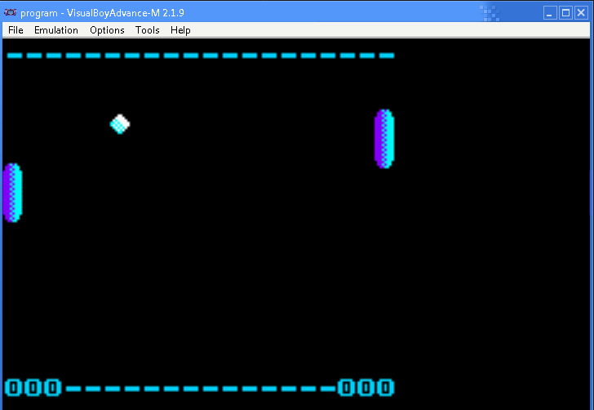Click the right purple-cyan paddle
This screenshot has width=594, height=410.
(384, 139)
